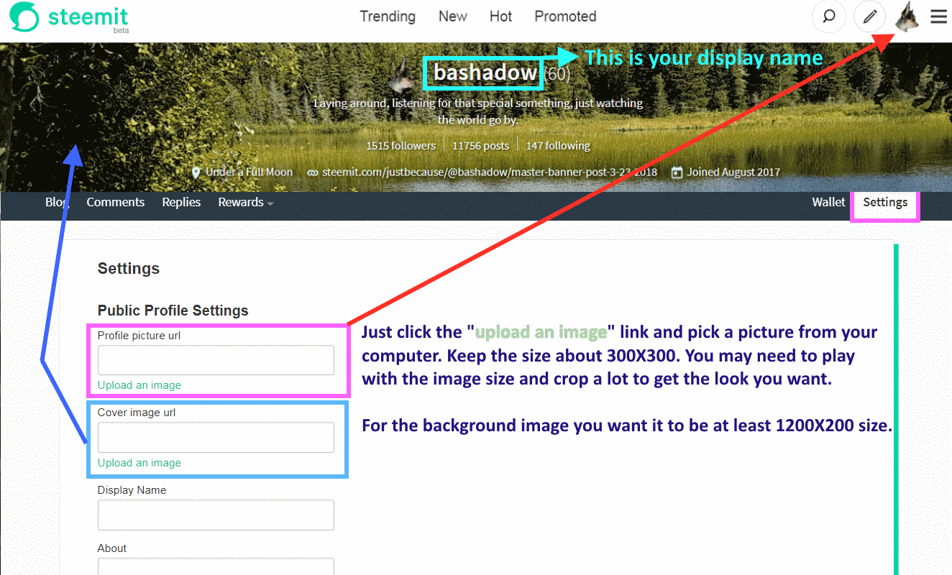Show the Replies tab
Viewport: 952px width, 575px height.
pos(181,202)
